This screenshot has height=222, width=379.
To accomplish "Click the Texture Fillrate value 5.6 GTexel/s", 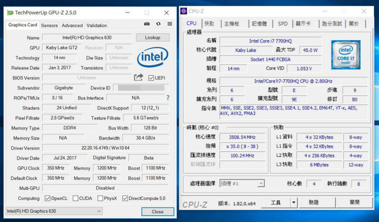I will pos(146,117).
